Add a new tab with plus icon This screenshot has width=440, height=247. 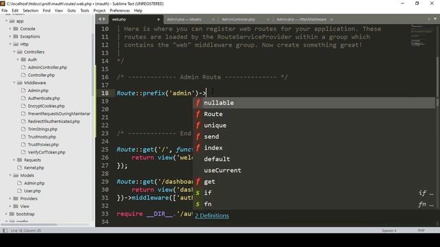pos(429,19)
